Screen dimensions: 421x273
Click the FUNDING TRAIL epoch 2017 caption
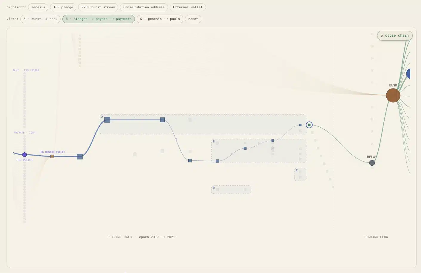[x=141, y=237]
